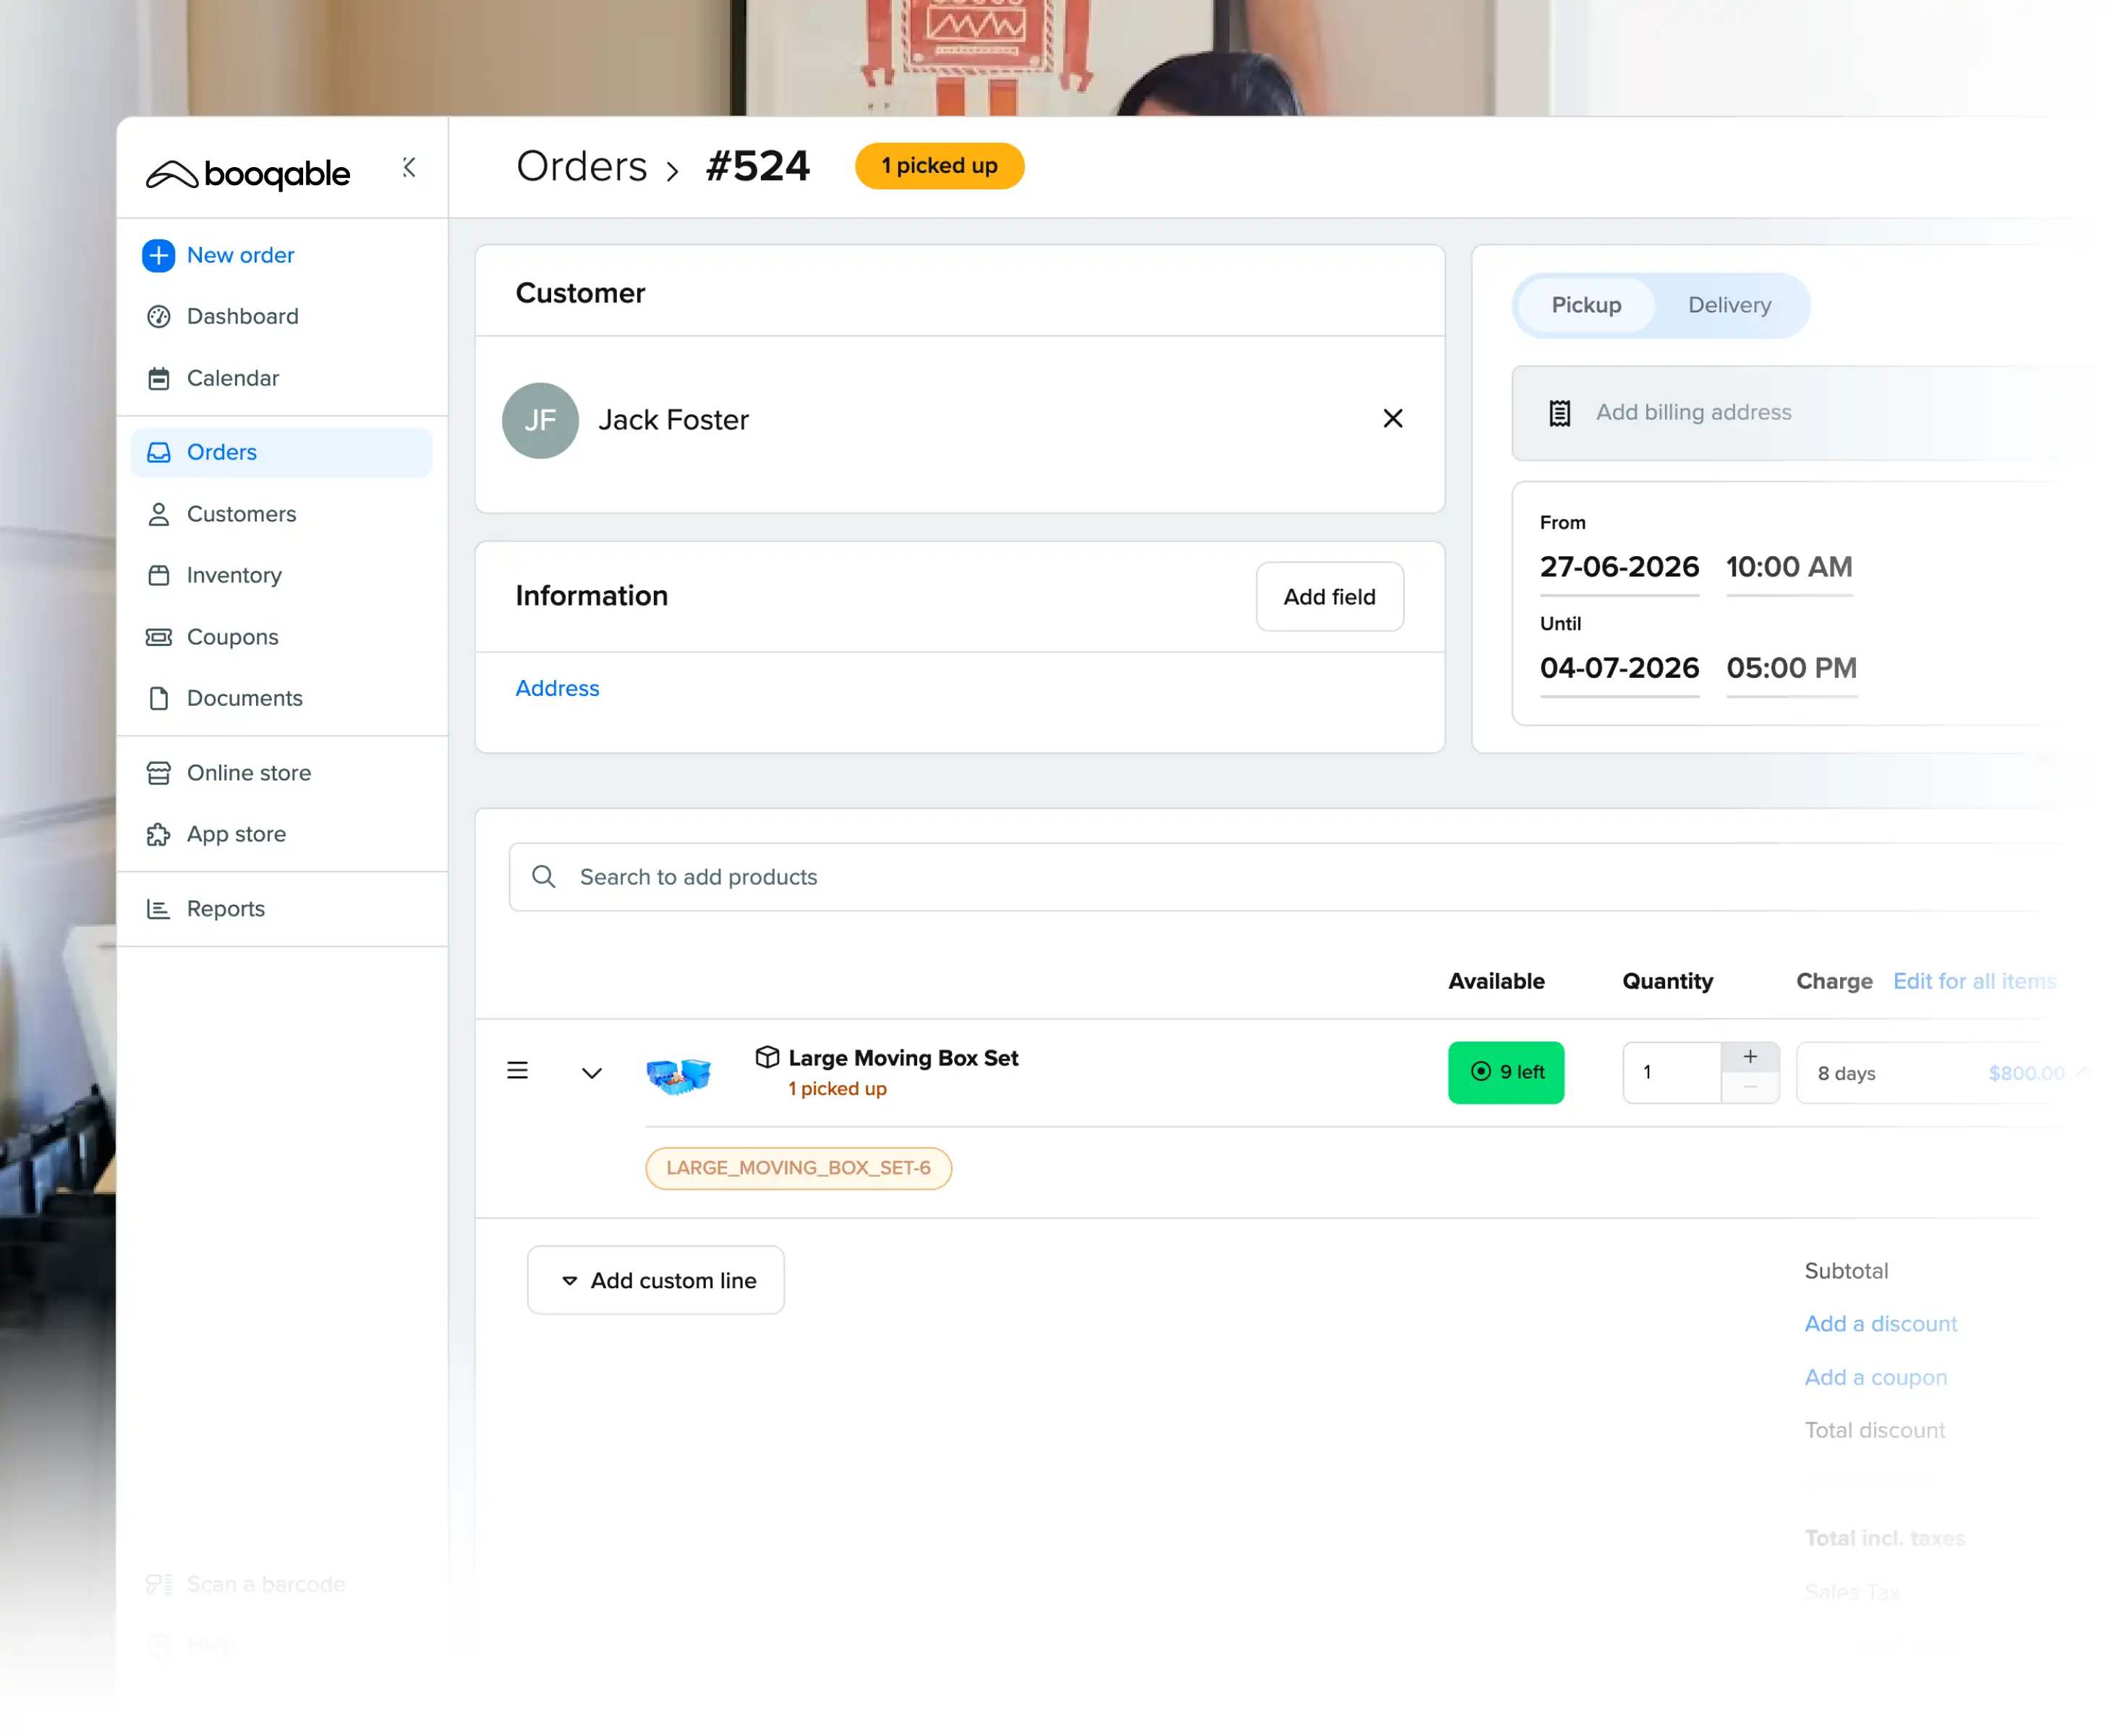
Task: Click the Orders breadcrumb link
Action: [x=582, y=166]
